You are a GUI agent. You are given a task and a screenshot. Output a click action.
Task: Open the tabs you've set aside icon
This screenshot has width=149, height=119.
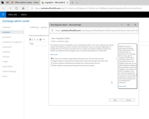tap(3, 3)
